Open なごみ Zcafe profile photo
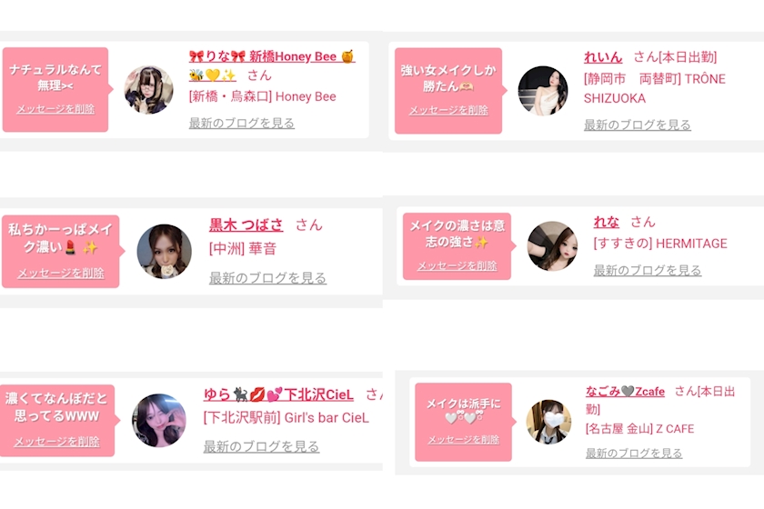 click(548, 422)
